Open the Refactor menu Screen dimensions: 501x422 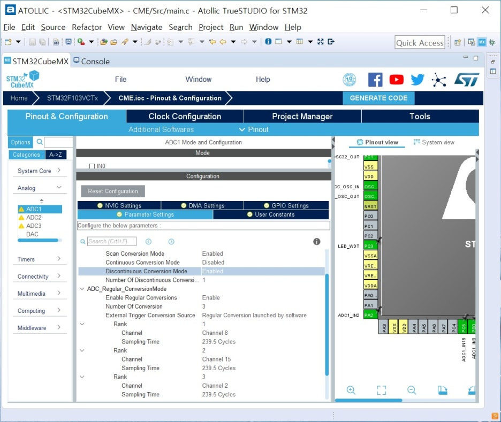pos(87,27)
